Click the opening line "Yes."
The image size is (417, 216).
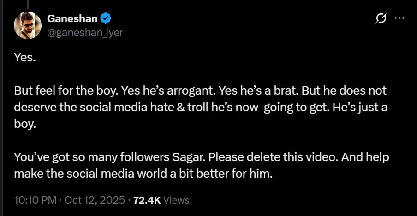click(x=24, y=60)
